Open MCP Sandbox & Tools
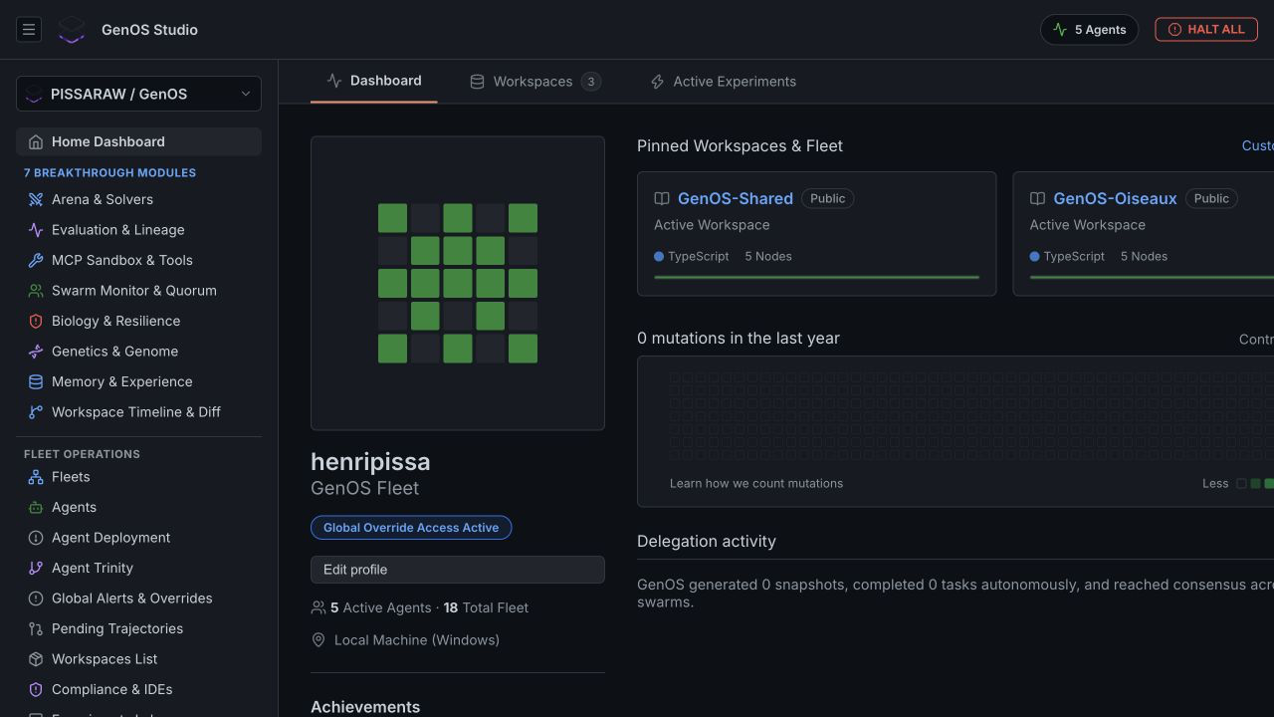Viewport: 1274px width, 717px height. pyautogui.click(x=138, y=260)
